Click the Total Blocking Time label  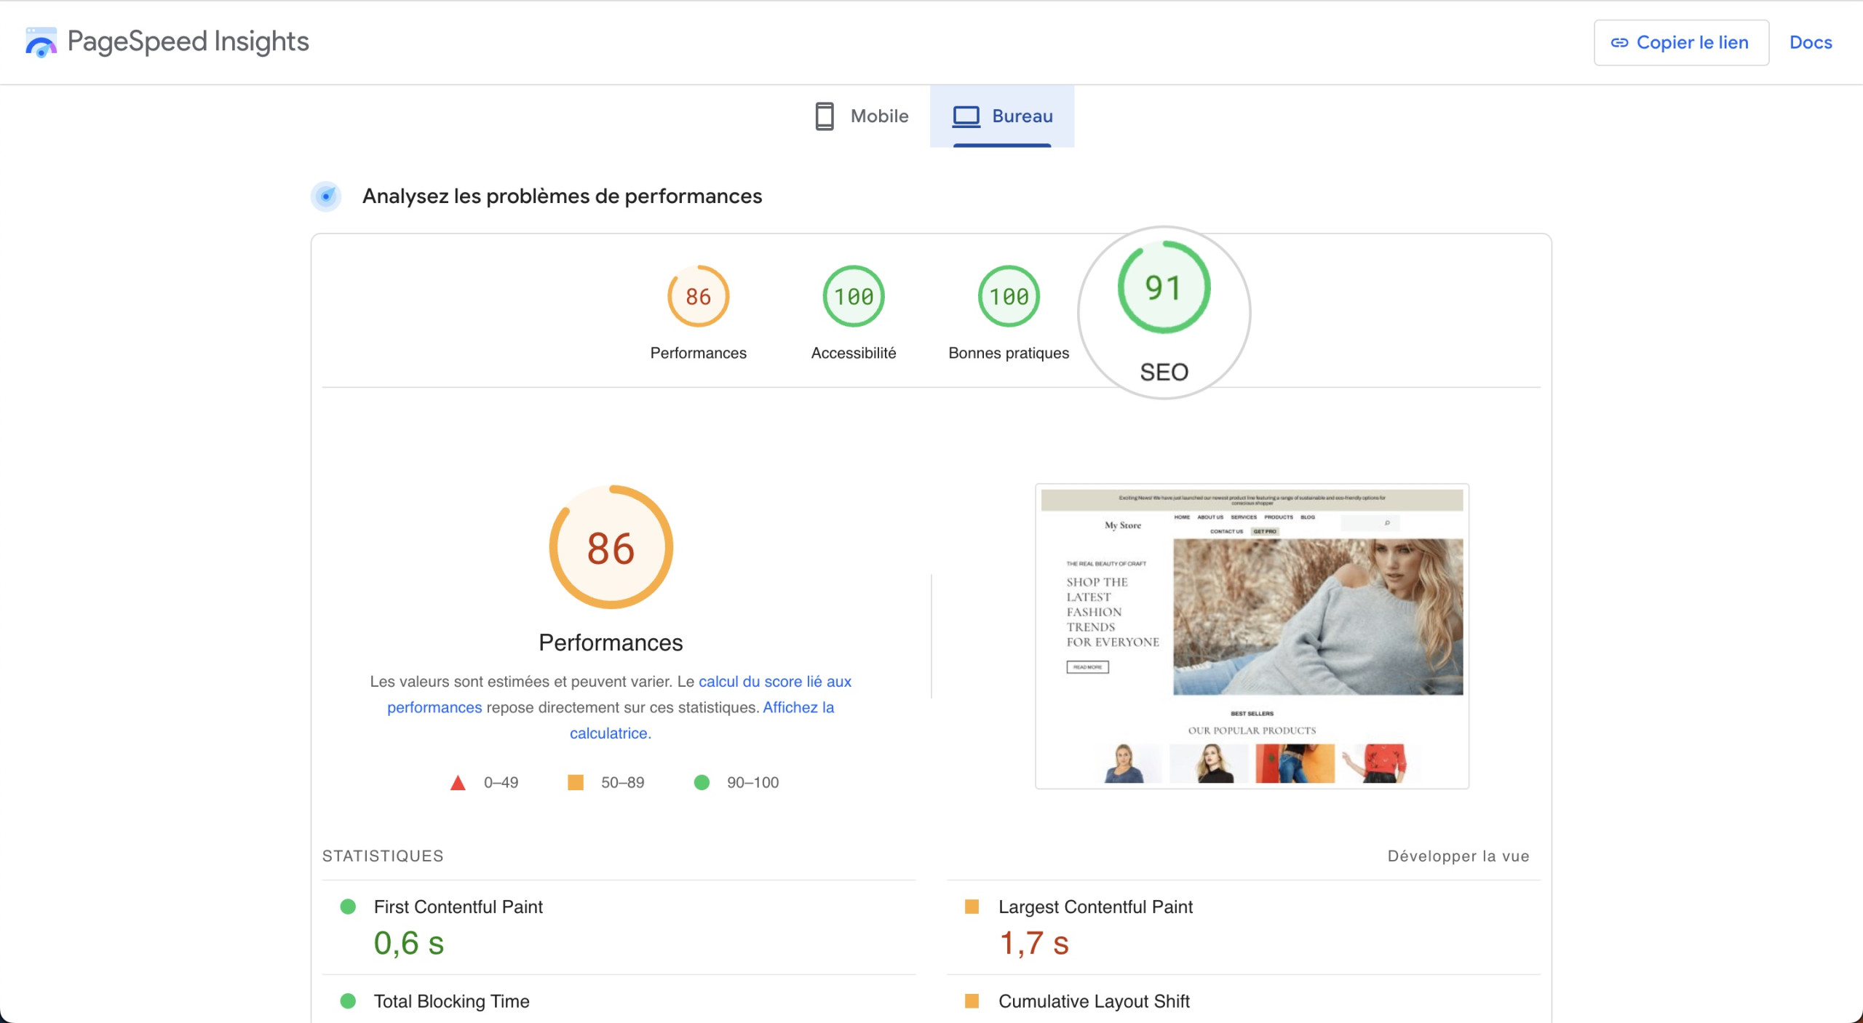(x=451, y=1002)
